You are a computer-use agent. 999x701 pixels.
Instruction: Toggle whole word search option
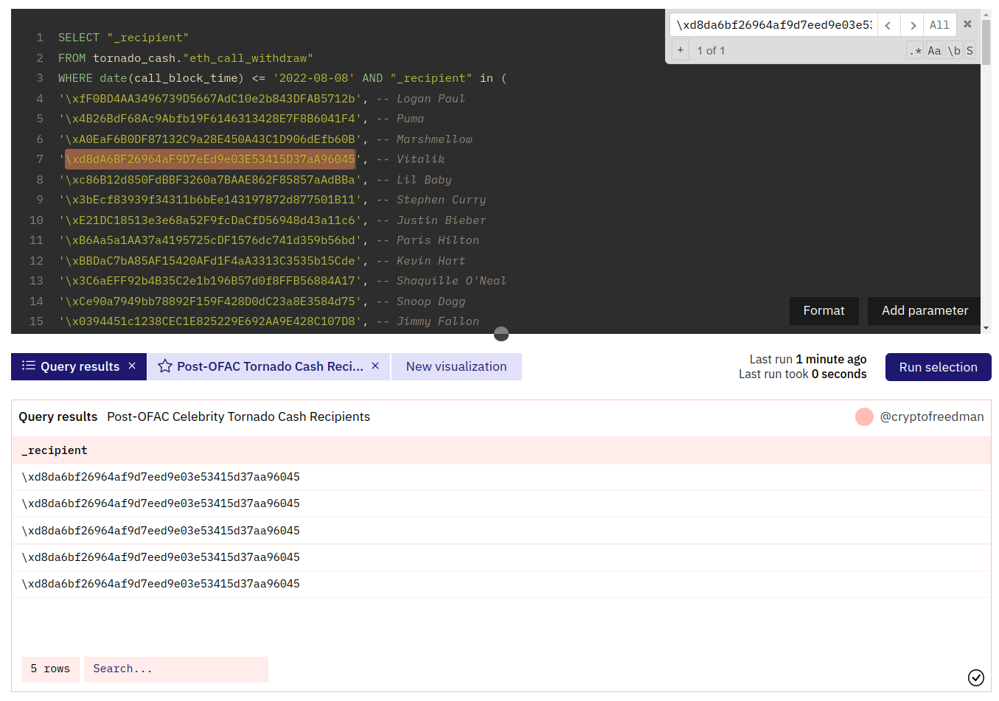954,51
